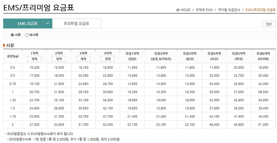Click the 30,600 price cell
Screen dimensions: 277x143
point(108,92)
